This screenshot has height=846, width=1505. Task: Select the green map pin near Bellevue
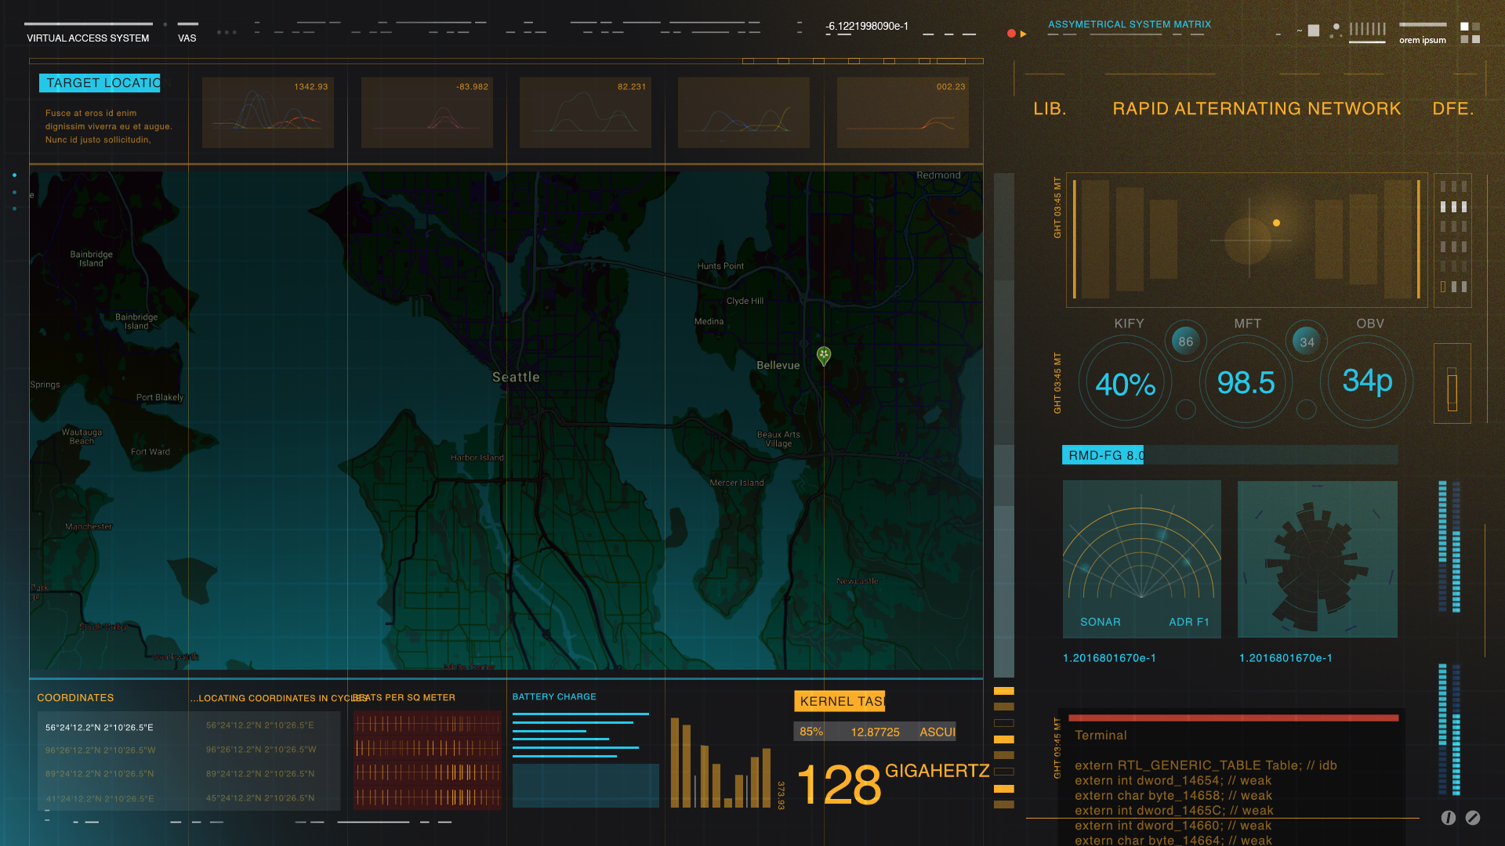click(x=824, y=356)
